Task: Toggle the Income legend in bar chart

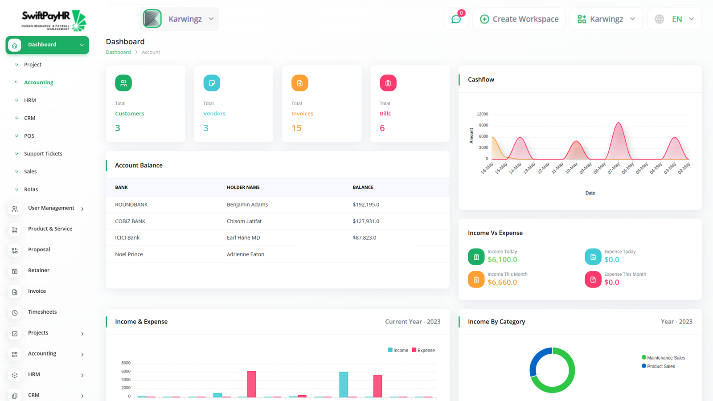Action: 398,350
